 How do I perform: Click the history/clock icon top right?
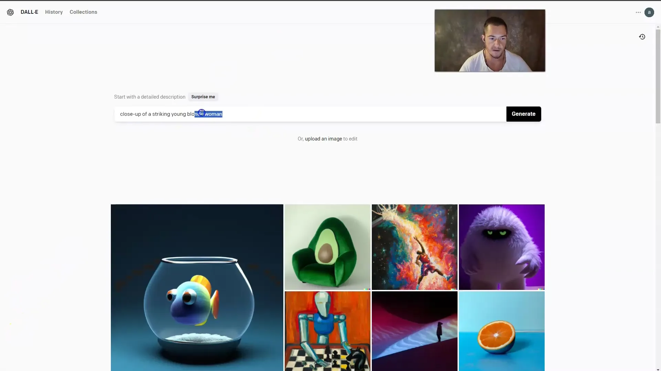click(x=642, y=37)
